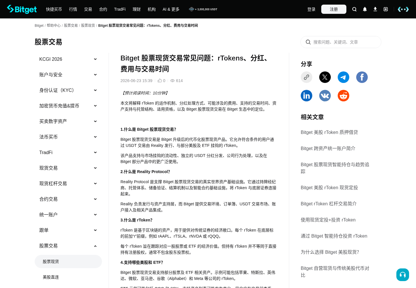Expand the 买卖数字资产 section
Viewport: 416px width, 288px height.
(68, 121)
